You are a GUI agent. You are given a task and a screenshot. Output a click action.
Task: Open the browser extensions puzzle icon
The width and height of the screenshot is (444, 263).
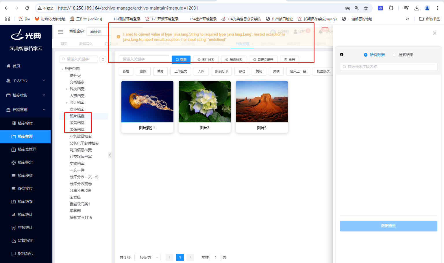(x=391, y=8)
